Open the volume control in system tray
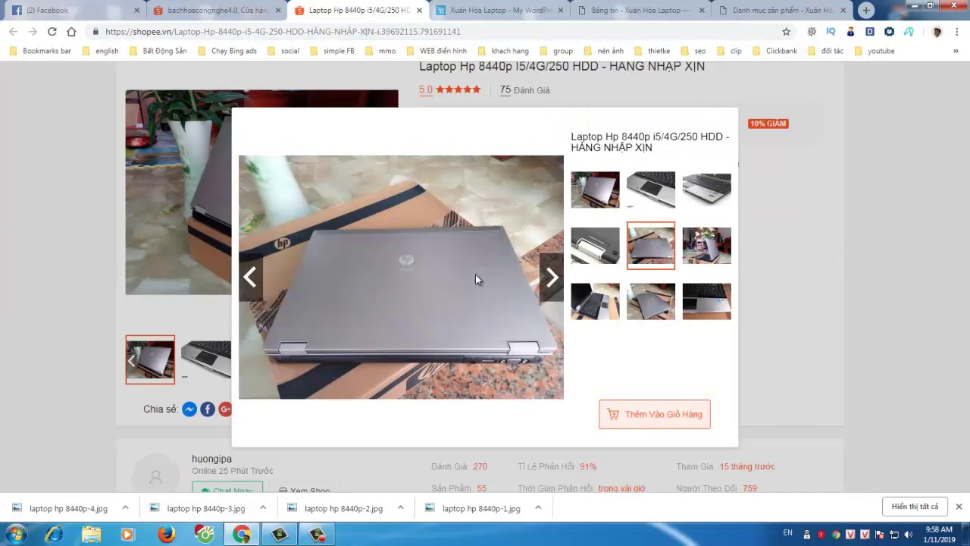The height and width of the screenshot is (546, 970). point(908,535)
